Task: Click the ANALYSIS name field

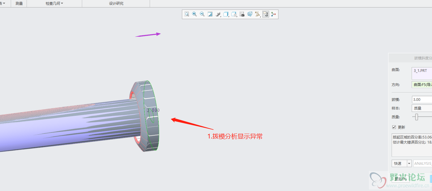Action: point(422,164)
